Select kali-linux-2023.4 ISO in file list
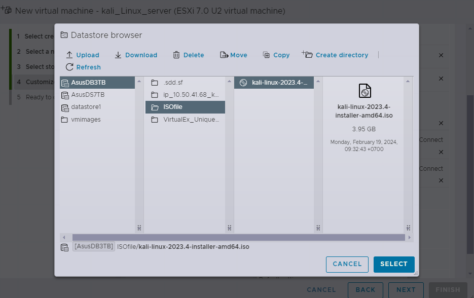The width and height of the screenshot is (474, 298). click(274, 83)
